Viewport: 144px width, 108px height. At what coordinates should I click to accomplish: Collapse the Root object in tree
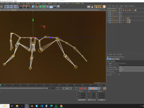coord(109,14)
